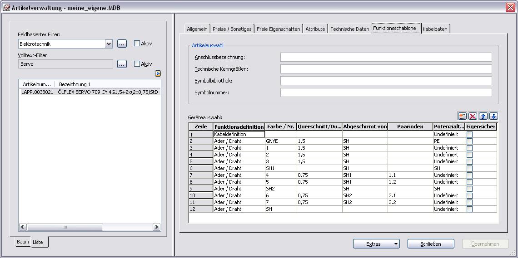Image resolution: width=518 pixels, height=258 pixels.
Task: Click the SH2 cell in Farbe / Nr. column
Action: (x=281, y=189)
